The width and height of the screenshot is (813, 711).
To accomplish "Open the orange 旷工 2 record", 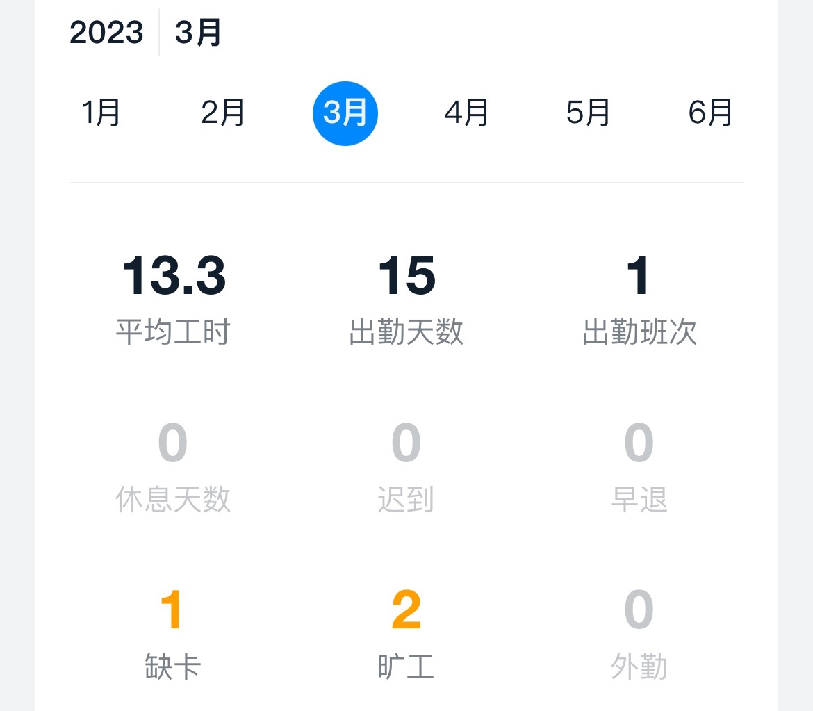I will tap(406, 635).
